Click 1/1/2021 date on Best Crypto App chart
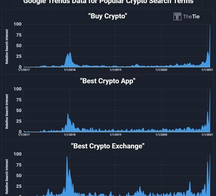Image resolution: width=216 pixels, height=196 pixels. pyautogui.click(x=207, y=135)
